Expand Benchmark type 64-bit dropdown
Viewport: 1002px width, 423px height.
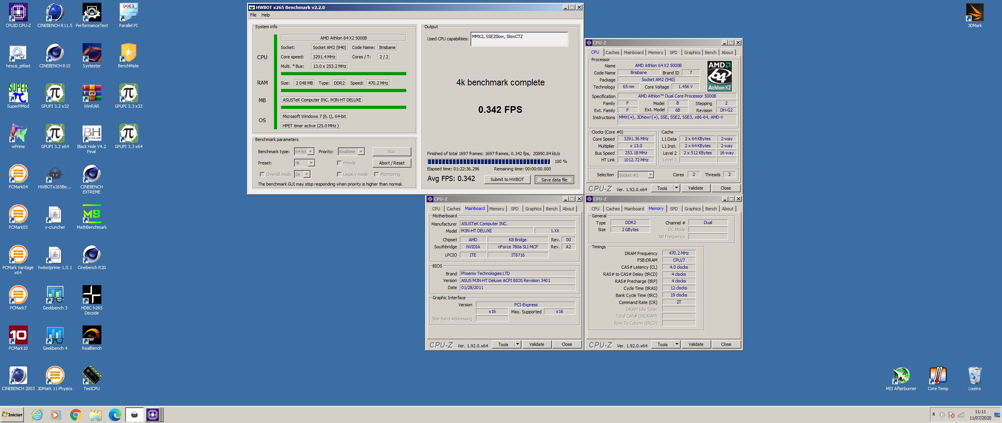(310, 152)
